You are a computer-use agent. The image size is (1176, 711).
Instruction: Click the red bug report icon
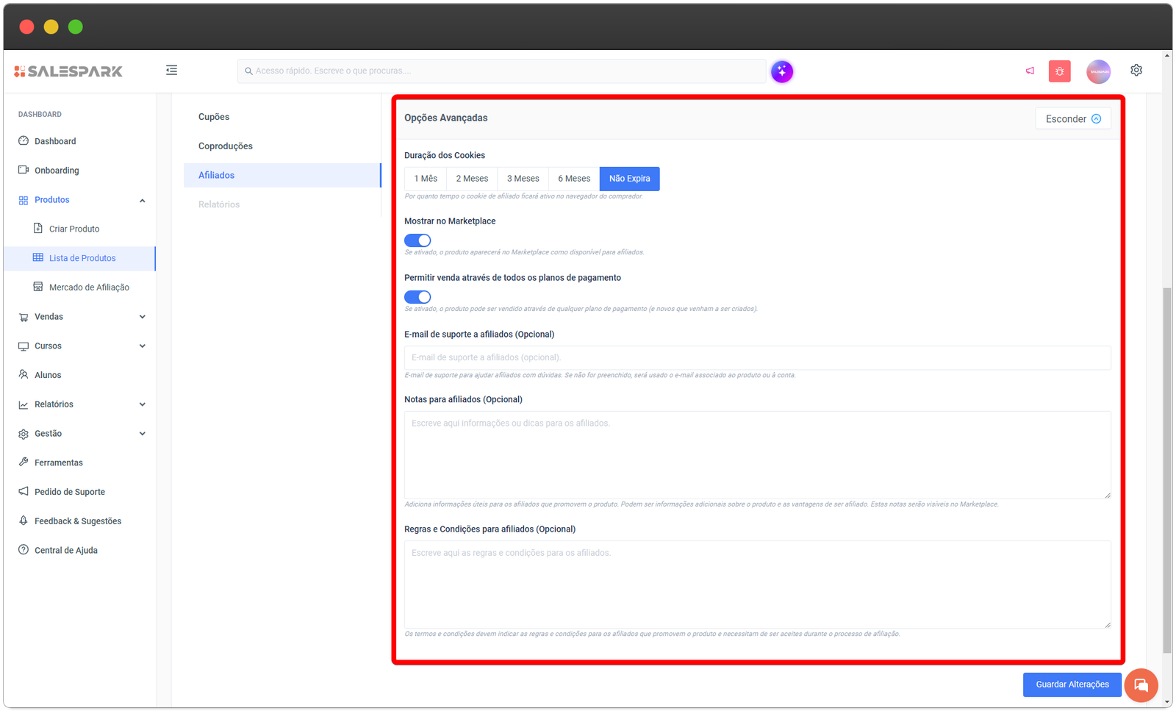[1059, 71]
